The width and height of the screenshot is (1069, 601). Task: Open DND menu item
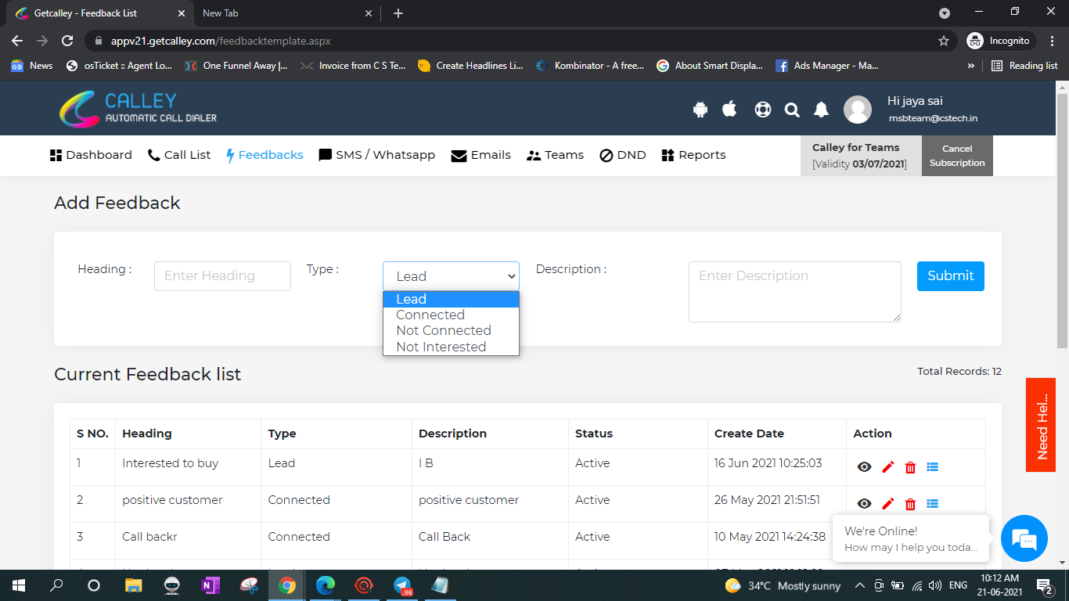click(623, 155)
